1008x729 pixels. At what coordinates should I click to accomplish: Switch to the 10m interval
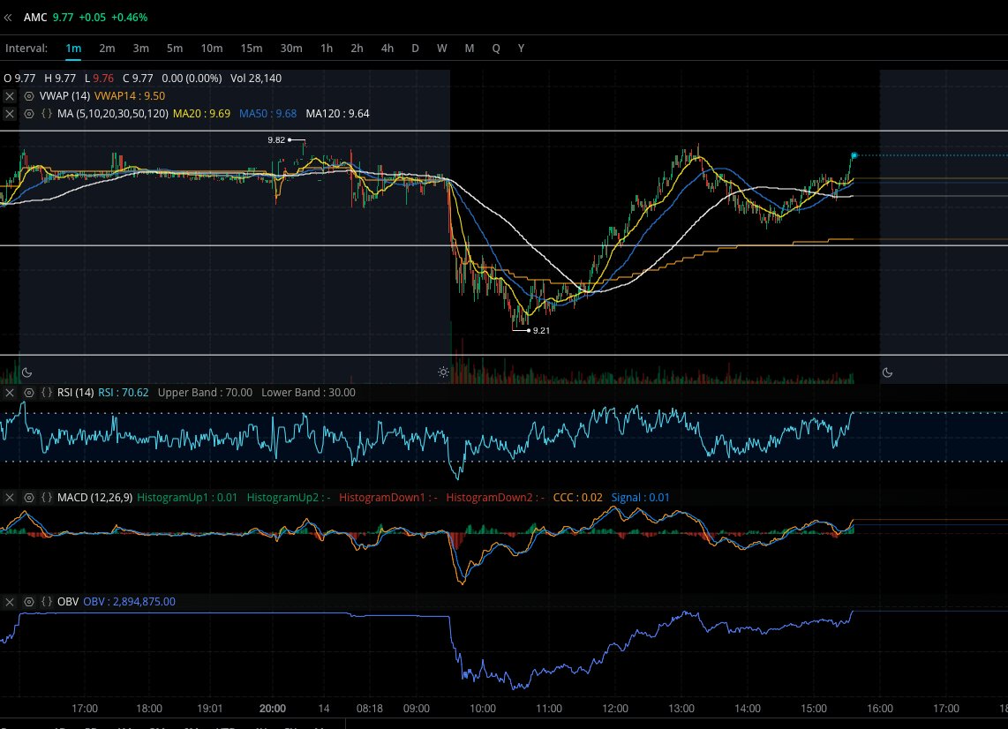(x=212, y=49)
